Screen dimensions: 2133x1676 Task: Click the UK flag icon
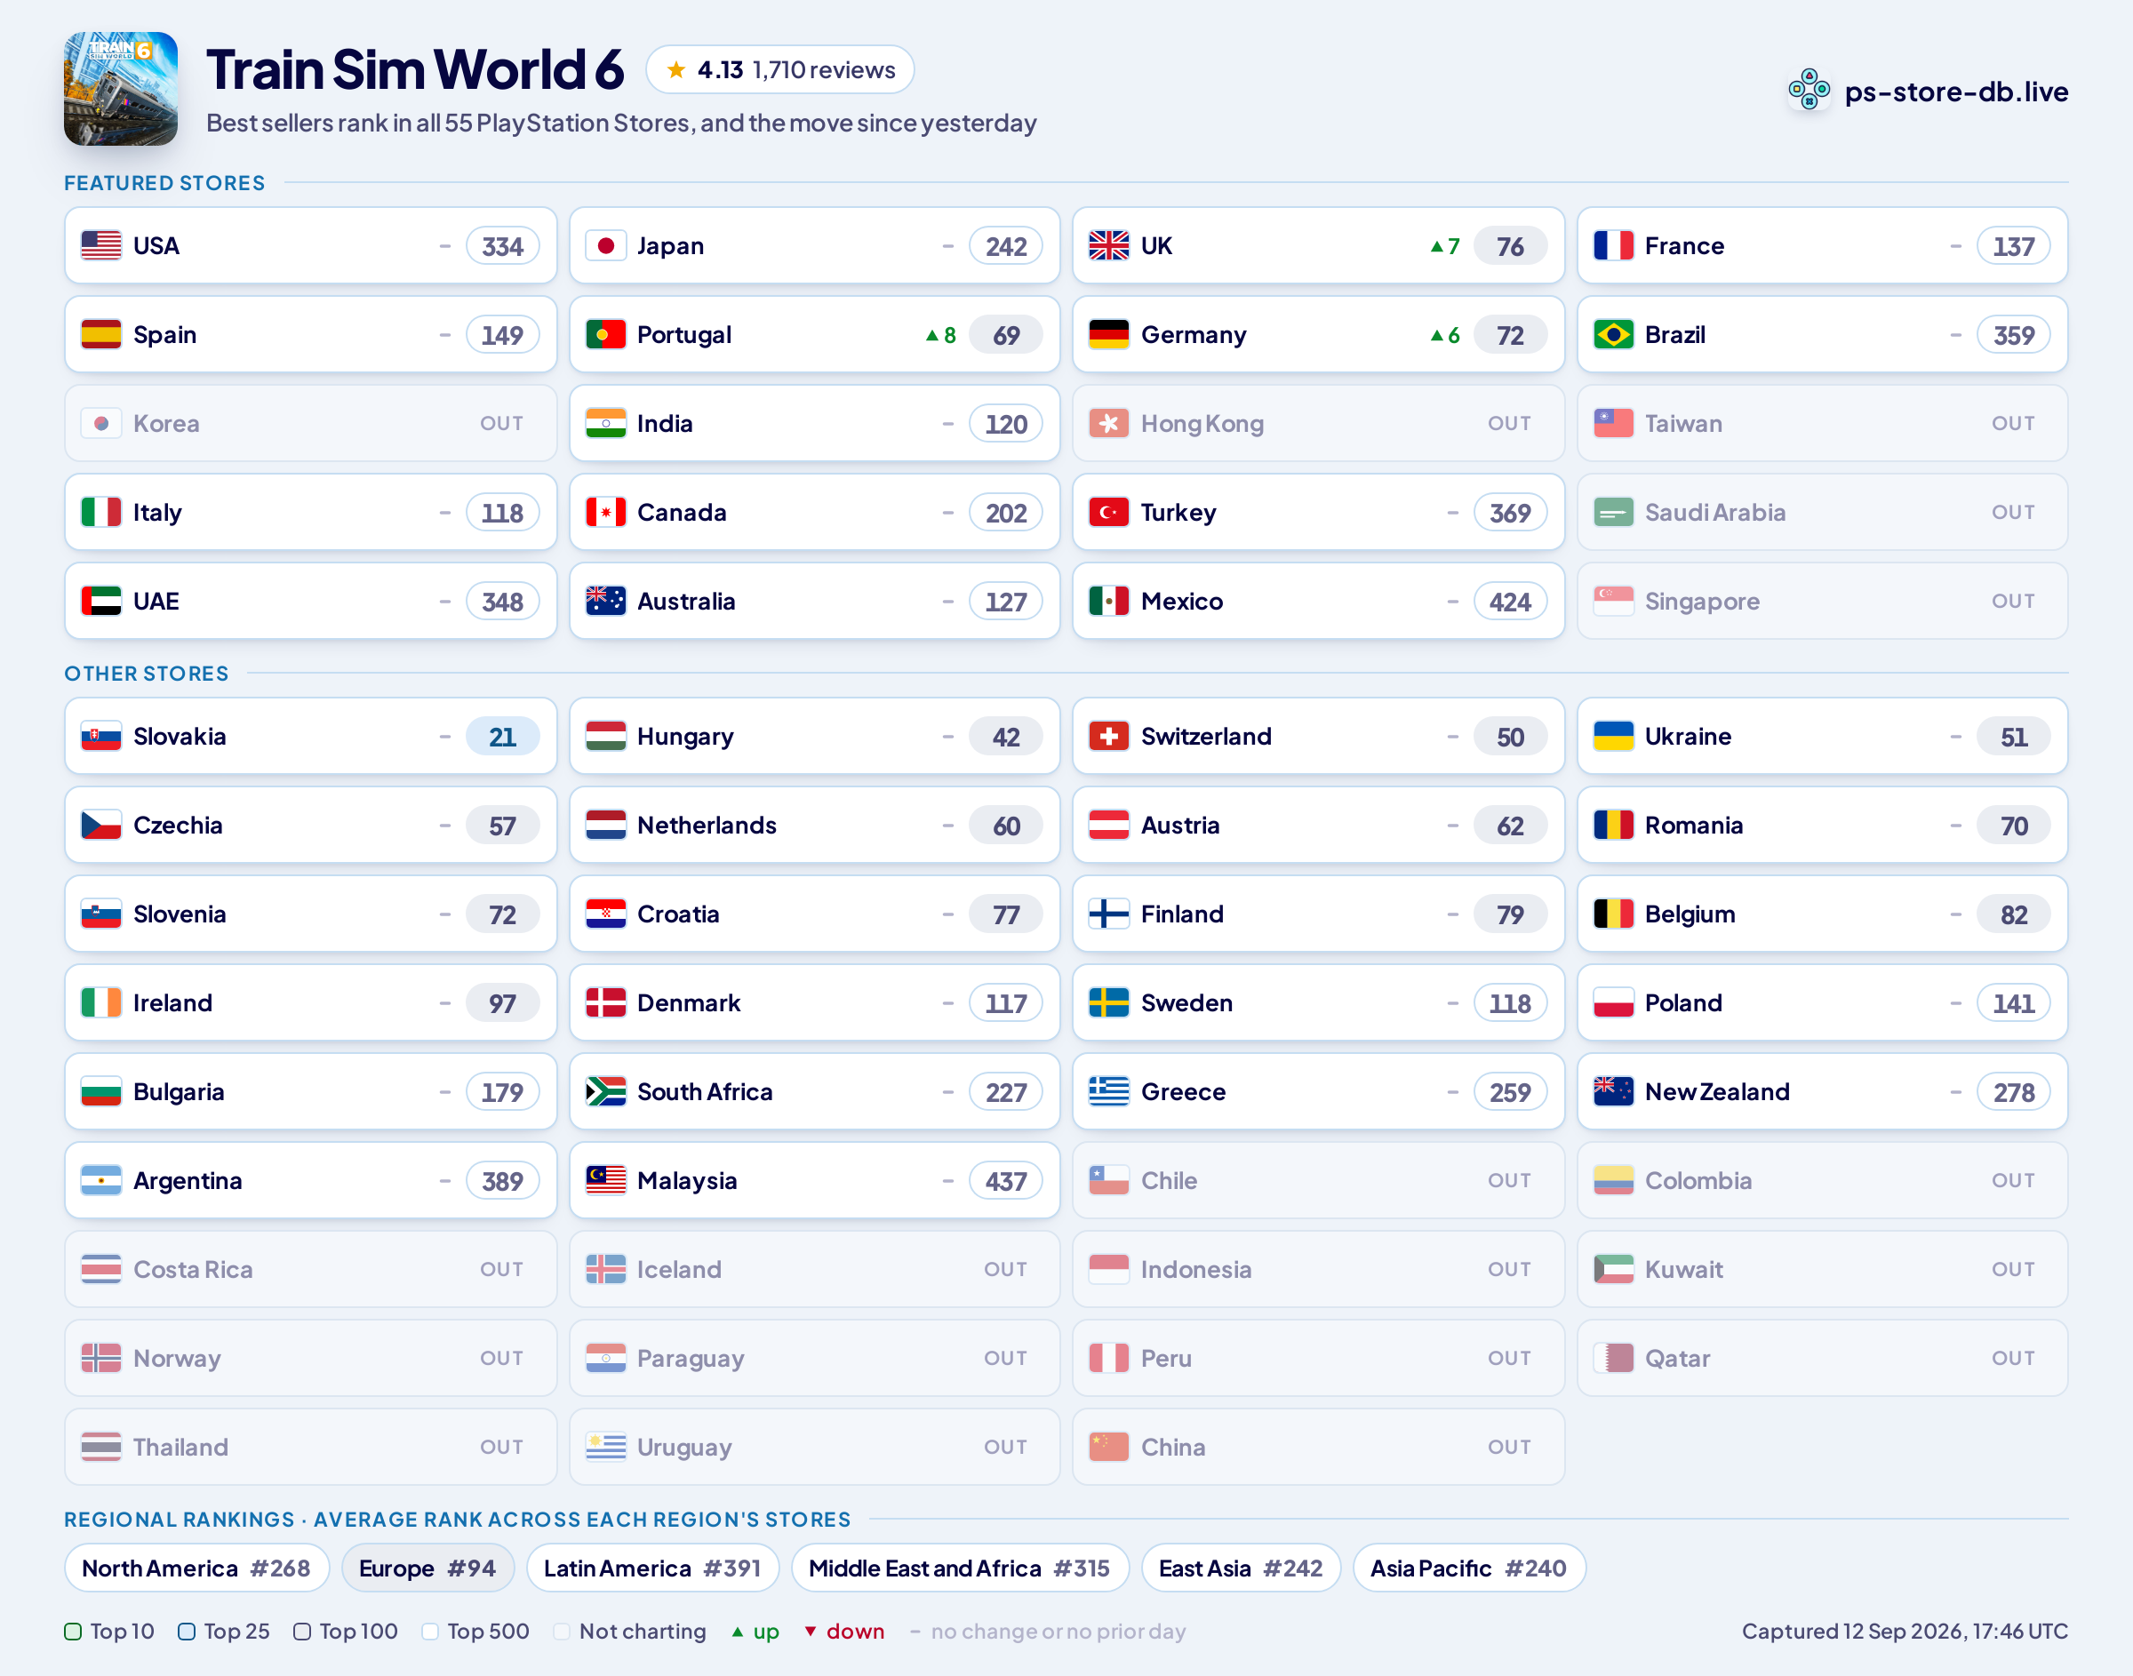1108,245
